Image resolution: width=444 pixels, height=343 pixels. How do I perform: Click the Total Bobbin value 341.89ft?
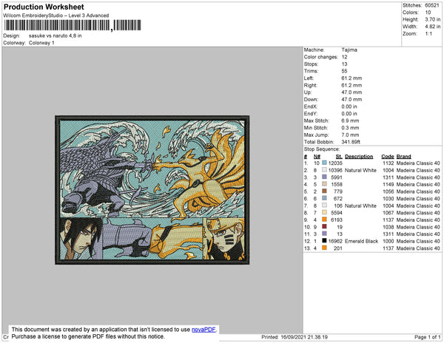point(351,142)
